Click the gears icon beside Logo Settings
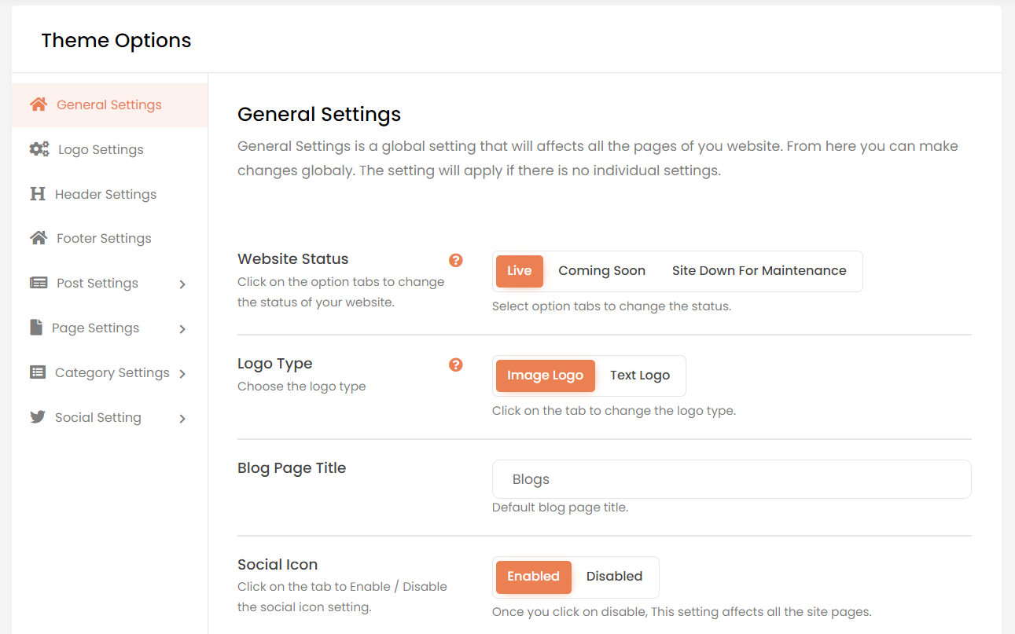This screenshot has height=634, width=1015. (x=39, y=149)
